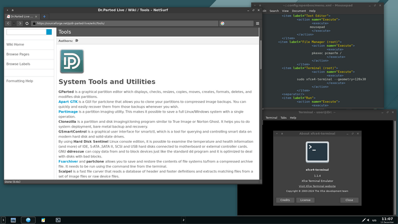Image resolution: width=398 pixels, height=224 pixels.
Task: Select the Dr.Parted Live browser tab
Action: pos(22,17)
